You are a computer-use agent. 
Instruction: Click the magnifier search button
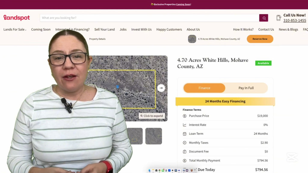pyautogui.click(x=263, y=18)
